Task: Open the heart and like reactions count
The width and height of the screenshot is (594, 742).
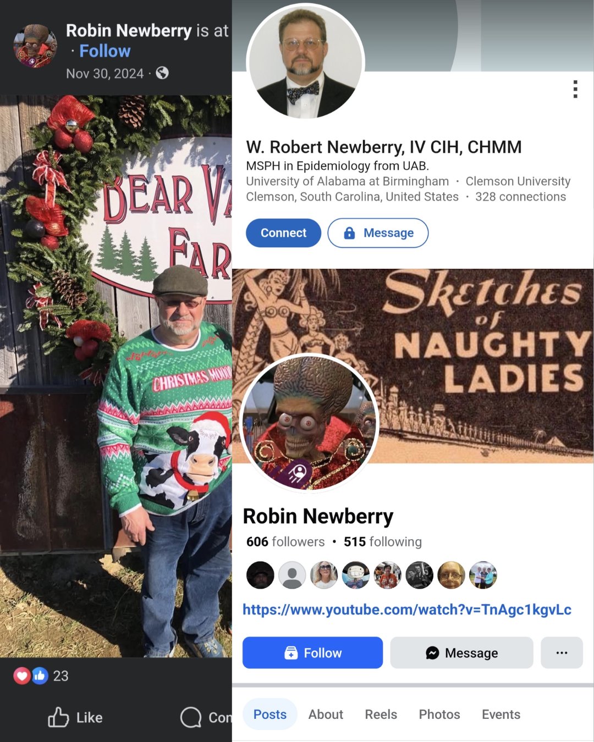Action: (41, 675)
